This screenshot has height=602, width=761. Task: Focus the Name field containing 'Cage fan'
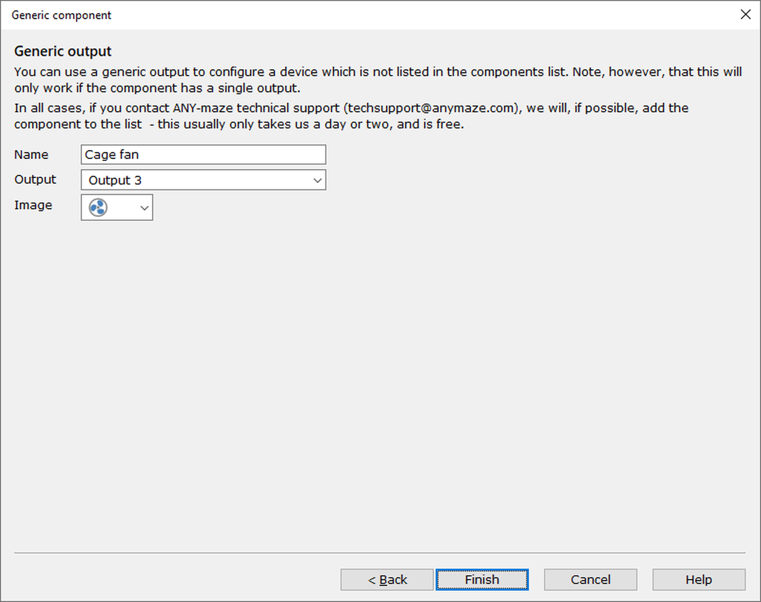coord(203,155)
